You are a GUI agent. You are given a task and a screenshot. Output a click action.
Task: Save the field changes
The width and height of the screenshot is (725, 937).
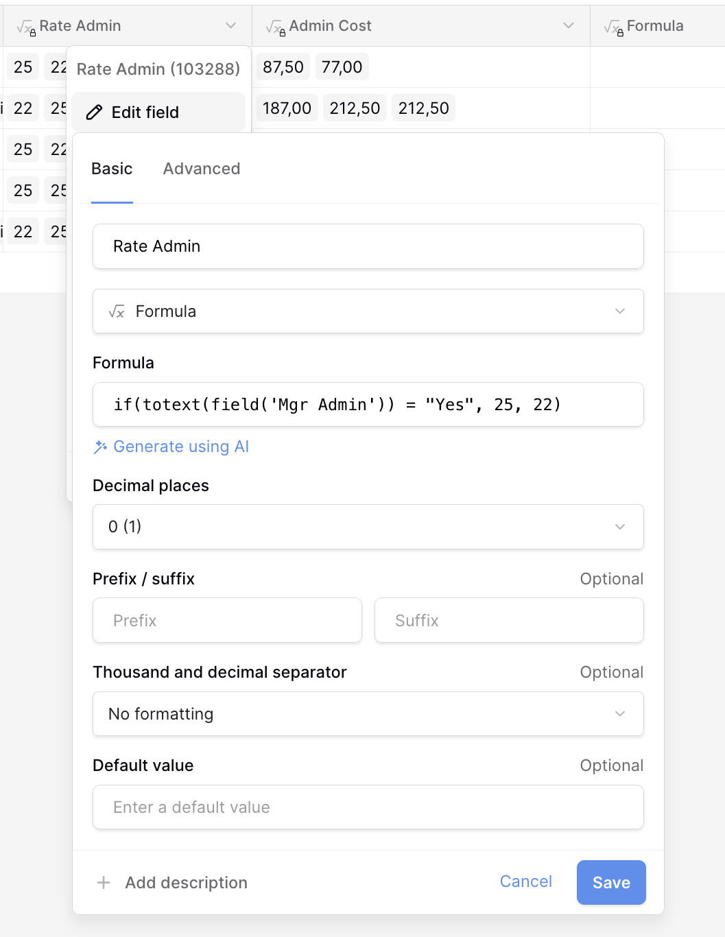point(610,883)
